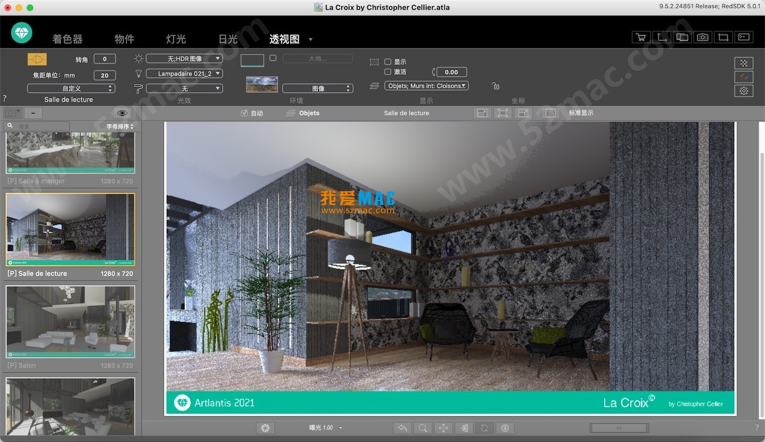Viewport: 765px width, 442px height.
Task: Open the info circle icon below preview
Action: point(505,428)
